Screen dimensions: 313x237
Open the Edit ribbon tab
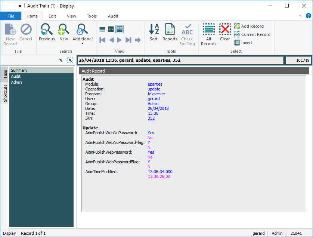pyautogui.click(x=52, y=16)
